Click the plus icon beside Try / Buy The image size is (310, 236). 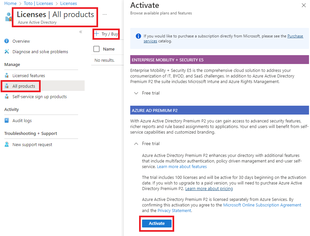pos(96,33)
